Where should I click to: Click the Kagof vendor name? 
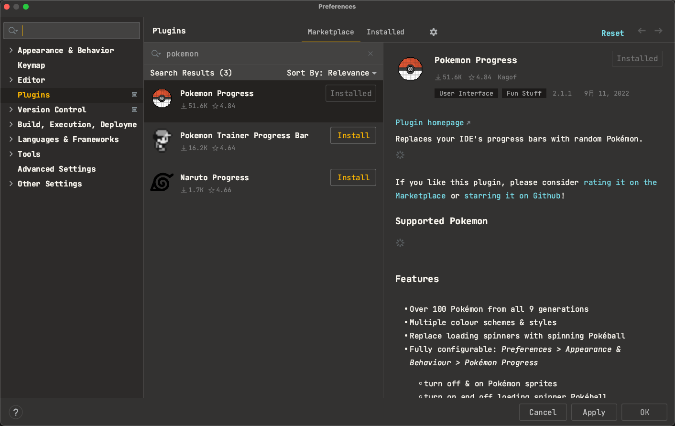(507, 77)
